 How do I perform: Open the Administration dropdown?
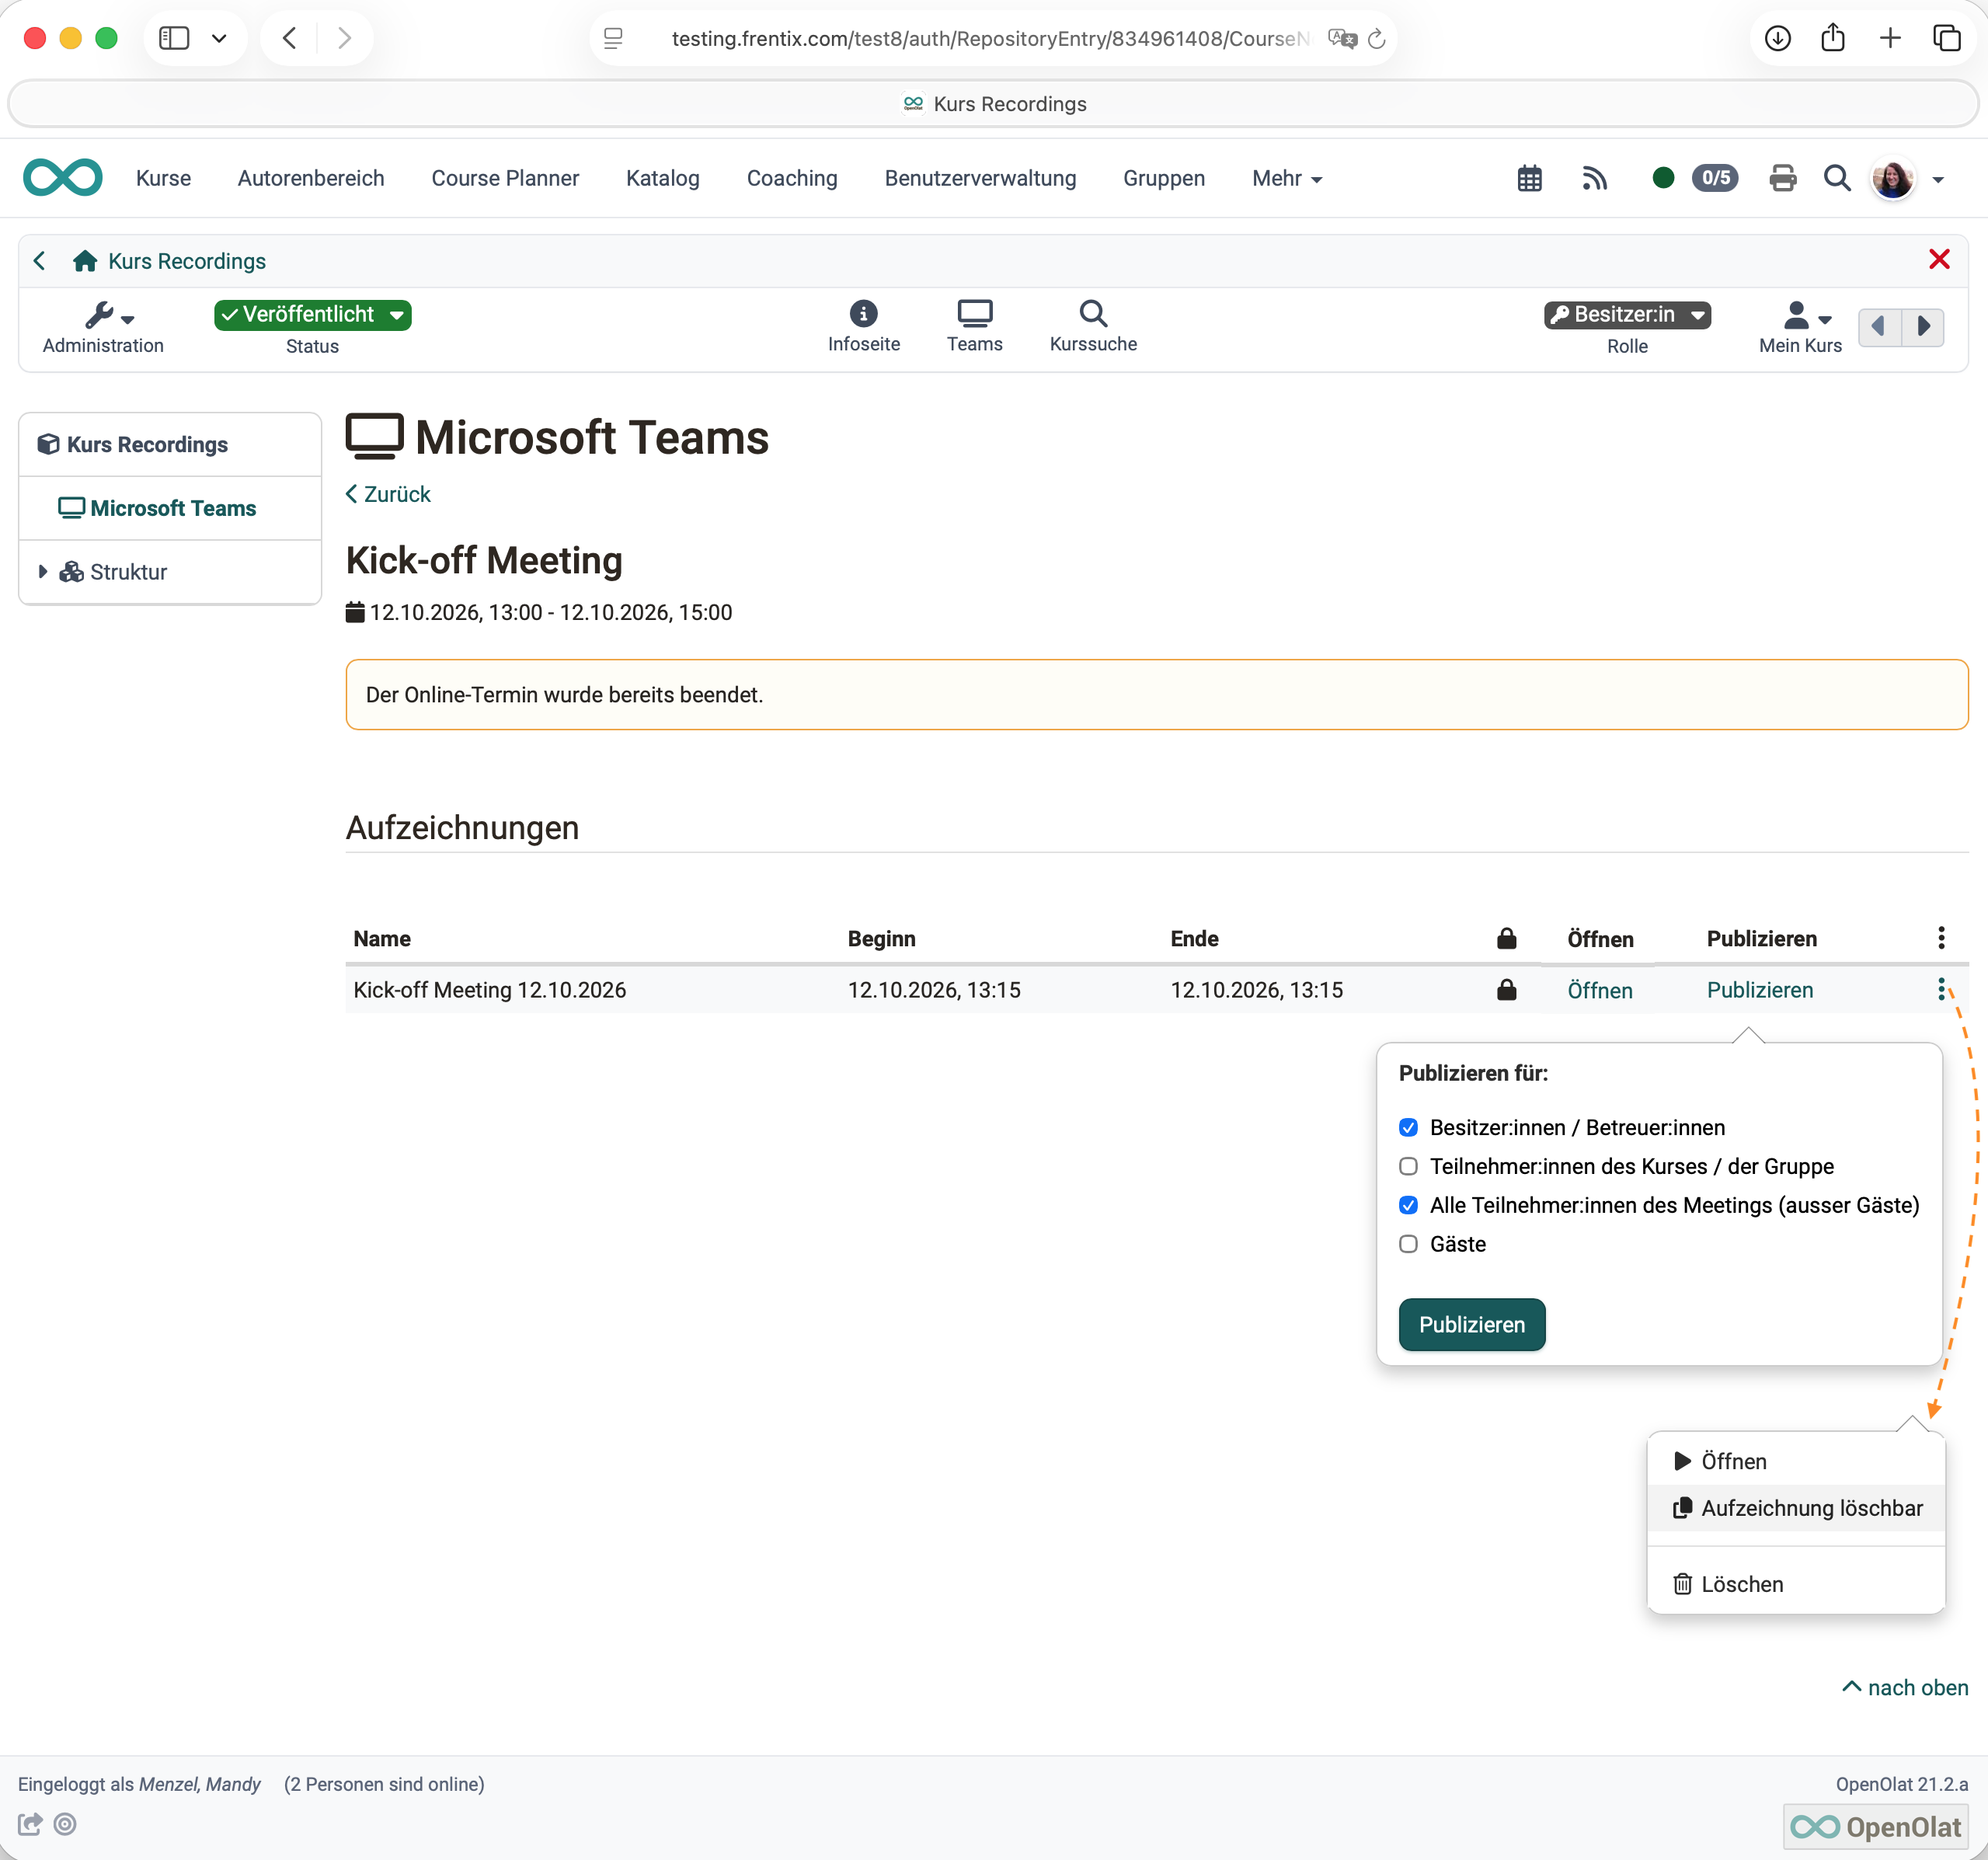[103, 328]
